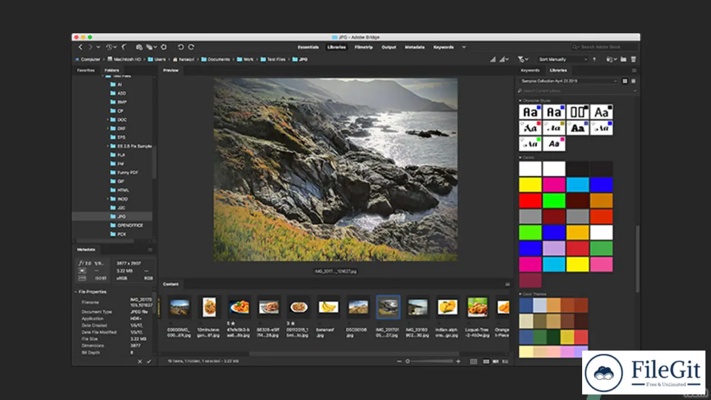The width and height of the screenshot is (711, 400).
Task: Toggle ascending sort order arrow
Action: [x=594, y=59]
